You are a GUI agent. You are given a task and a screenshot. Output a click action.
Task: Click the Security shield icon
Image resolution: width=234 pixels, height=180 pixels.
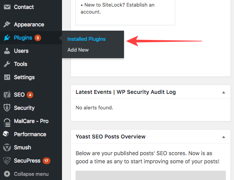click(x=7, y=108)
